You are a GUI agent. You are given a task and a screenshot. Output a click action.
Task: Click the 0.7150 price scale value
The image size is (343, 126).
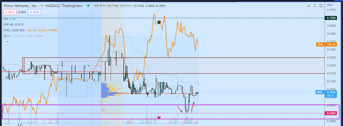pos(331,74)
